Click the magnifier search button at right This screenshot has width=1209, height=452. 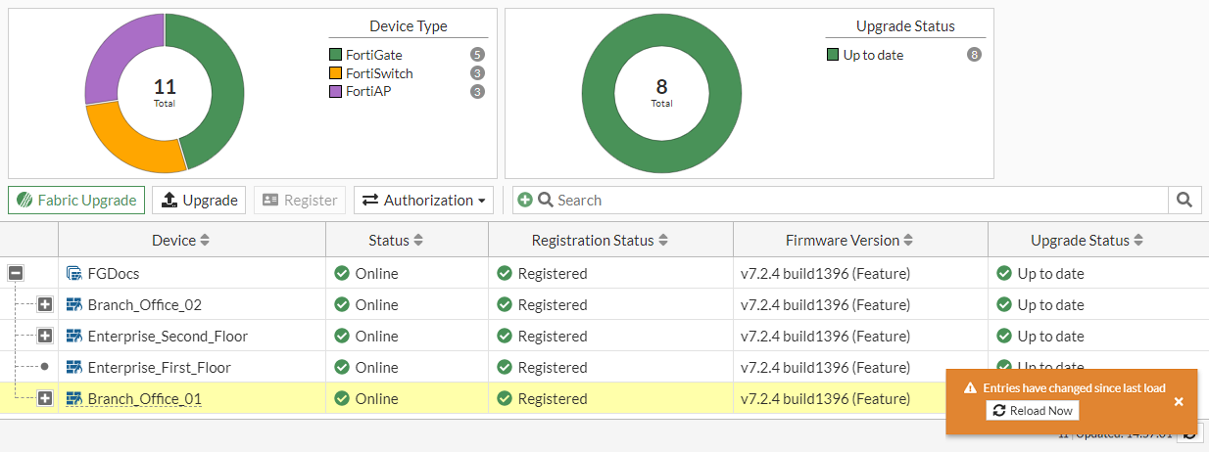[1185, 200]
